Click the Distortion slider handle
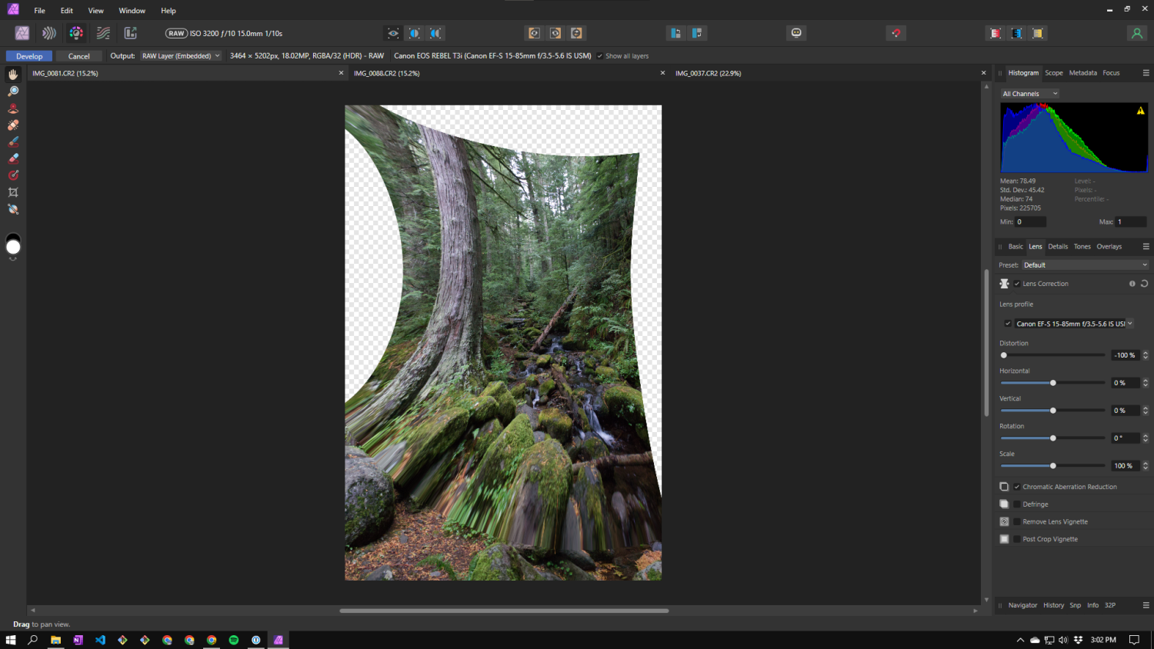The image size is (1154, 649). (x=1004, y=355)
